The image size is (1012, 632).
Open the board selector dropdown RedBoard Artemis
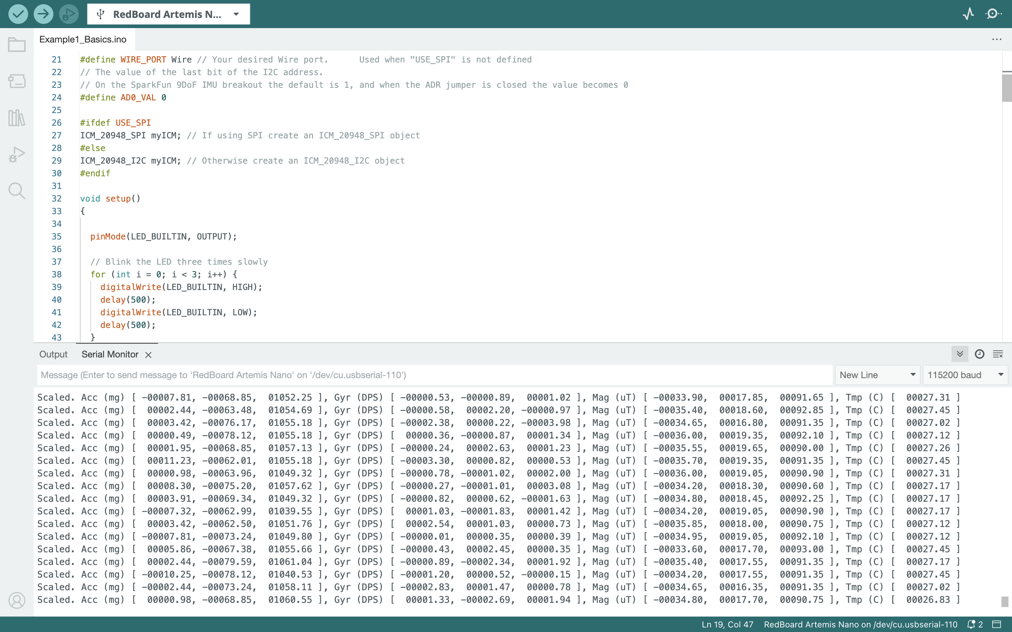[169, 14]
